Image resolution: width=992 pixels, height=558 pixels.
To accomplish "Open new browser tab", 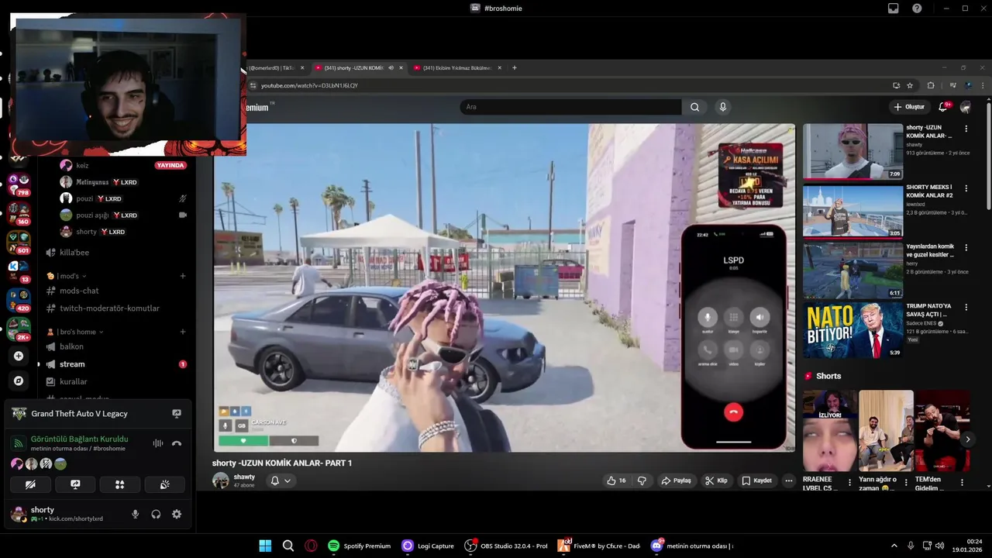I will [x=515, y=68].
